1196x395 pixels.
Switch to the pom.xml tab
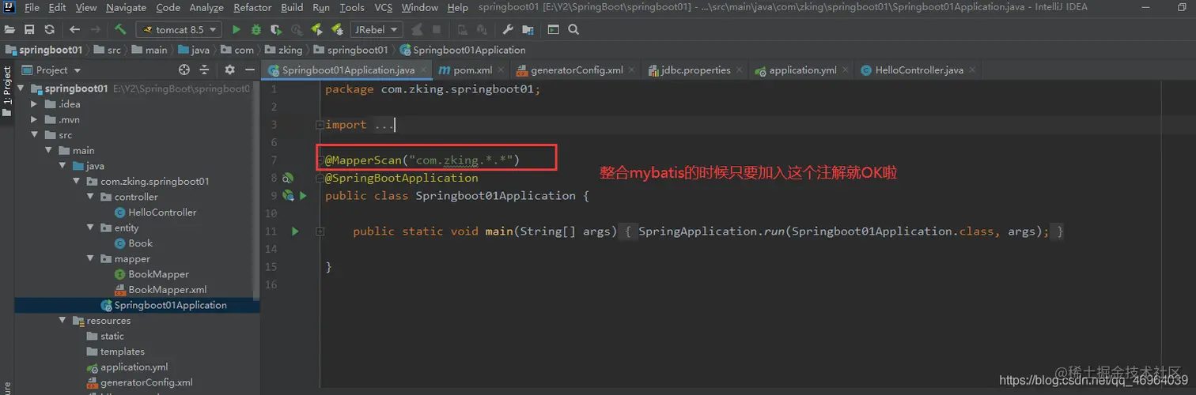(x=472, y=70)
